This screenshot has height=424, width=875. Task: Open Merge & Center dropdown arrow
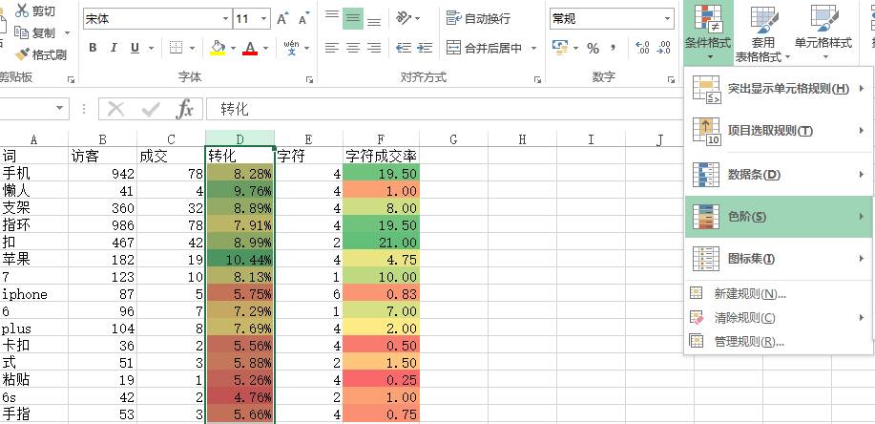pyautogui.click(x=533, y=49)
